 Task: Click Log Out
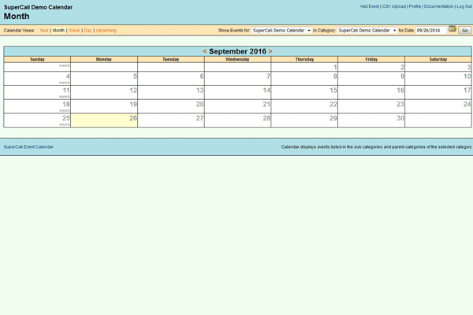tap(464, 6)
